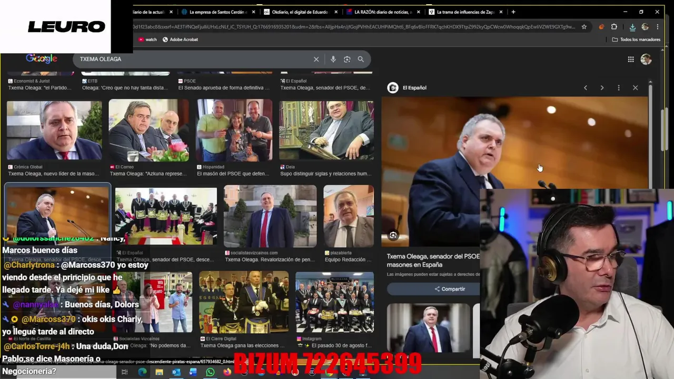Open File Explorer from taskbar
674x379 pixels.
(x=159, y=372)
